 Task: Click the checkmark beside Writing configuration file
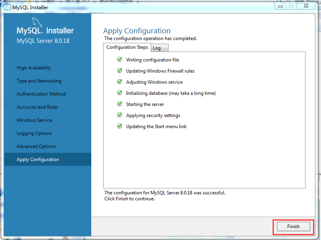119,60
